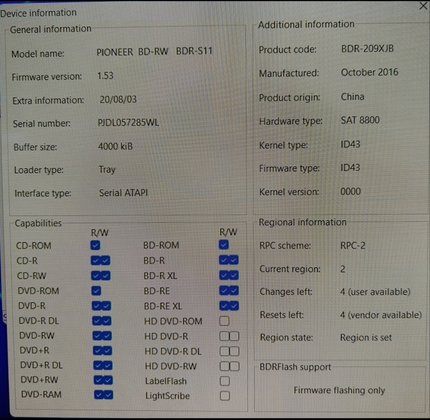This screenshot has width=430, height=420.
Task: Click kernel version value "0000"
Action: pos(350,191)
